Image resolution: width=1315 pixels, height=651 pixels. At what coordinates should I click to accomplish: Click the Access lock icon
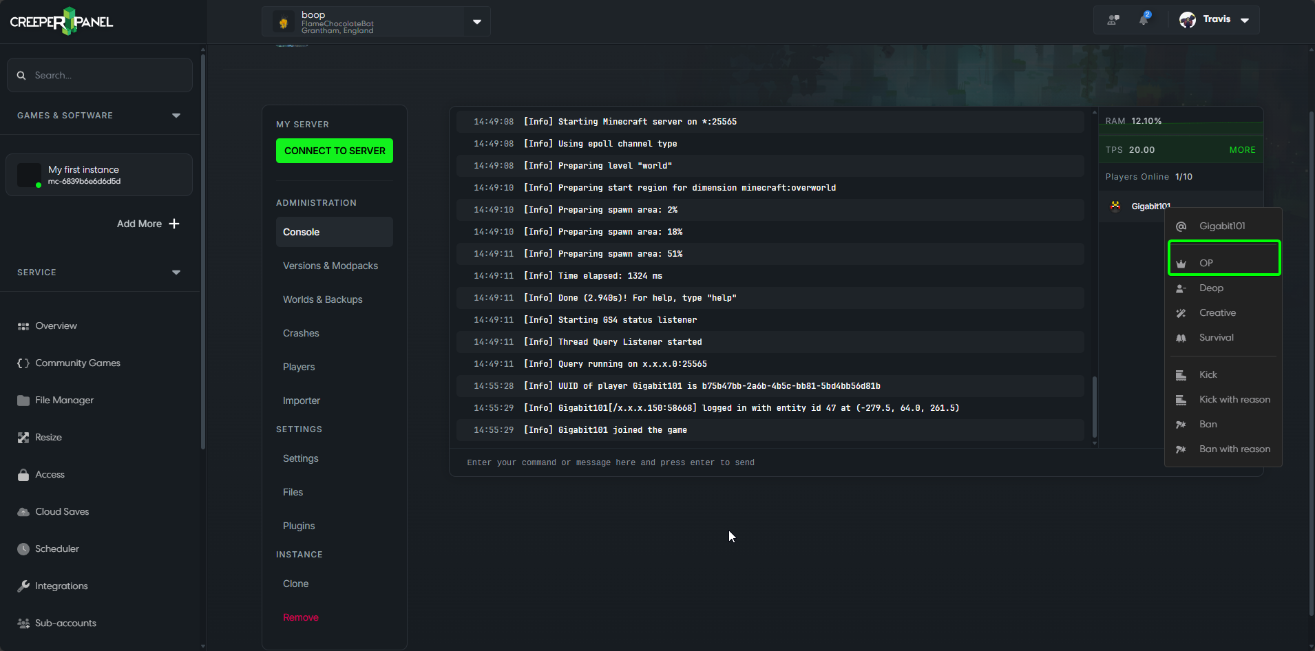point(23,474)
